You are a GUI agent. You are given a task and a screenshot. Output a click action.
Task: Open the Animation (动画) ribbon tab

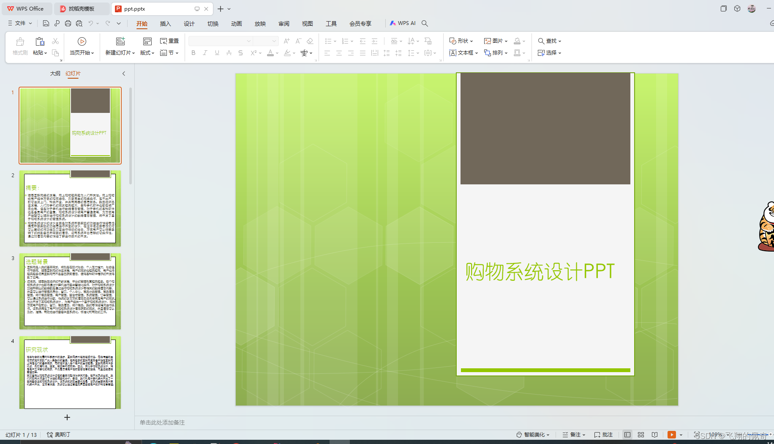237,24
